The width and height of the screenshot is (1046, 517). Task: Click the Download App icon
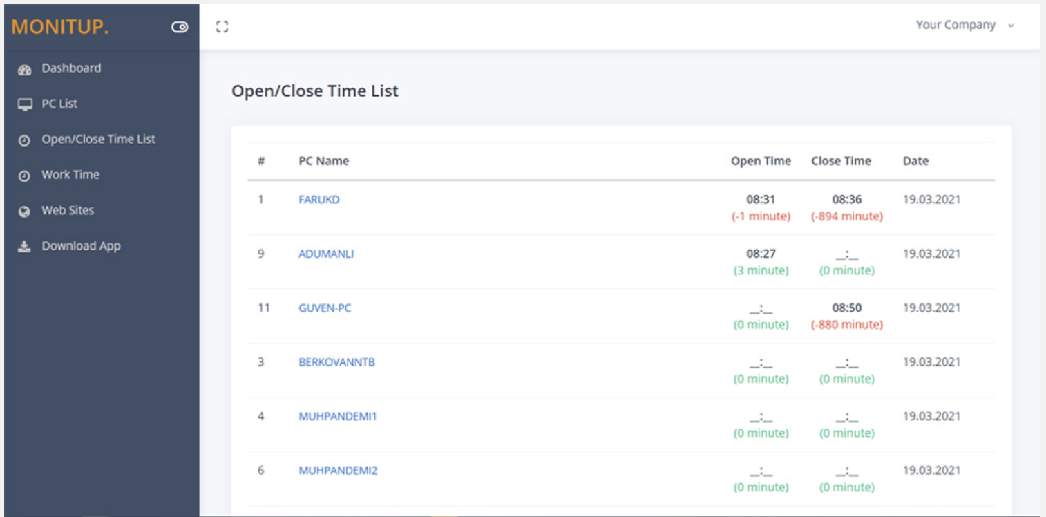click(x=25, y=245)
